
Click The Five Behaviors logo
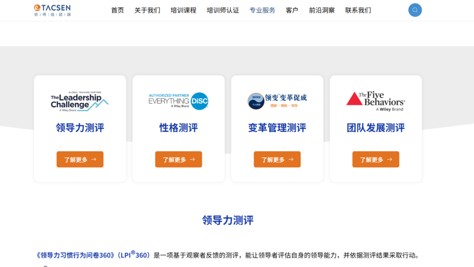375,101
